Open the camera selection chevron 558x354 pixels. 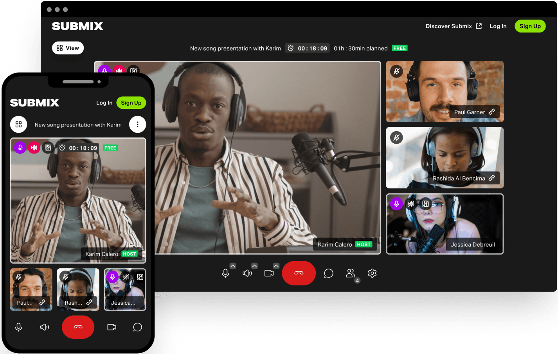(277, 265)
